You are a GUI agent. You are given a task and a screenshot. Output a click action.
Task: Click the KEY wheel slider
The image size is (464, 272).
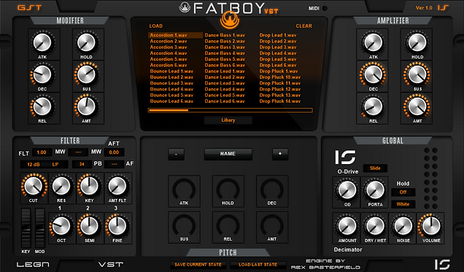[26, 228]
